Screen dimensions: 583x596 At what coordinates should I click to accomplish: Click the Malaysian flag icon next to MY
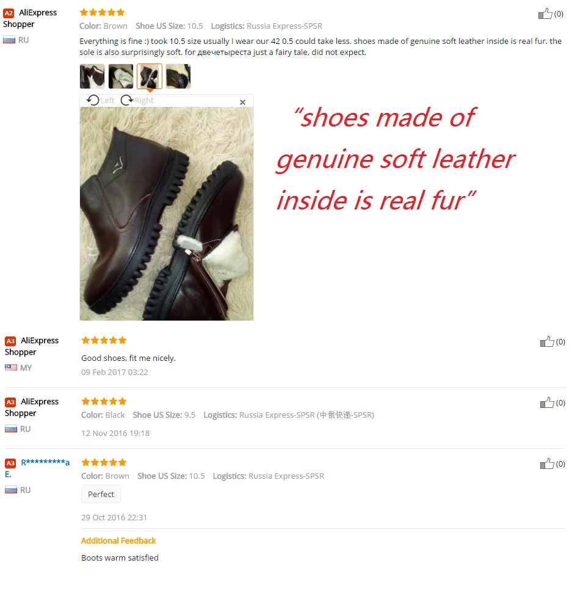point(11,368)
